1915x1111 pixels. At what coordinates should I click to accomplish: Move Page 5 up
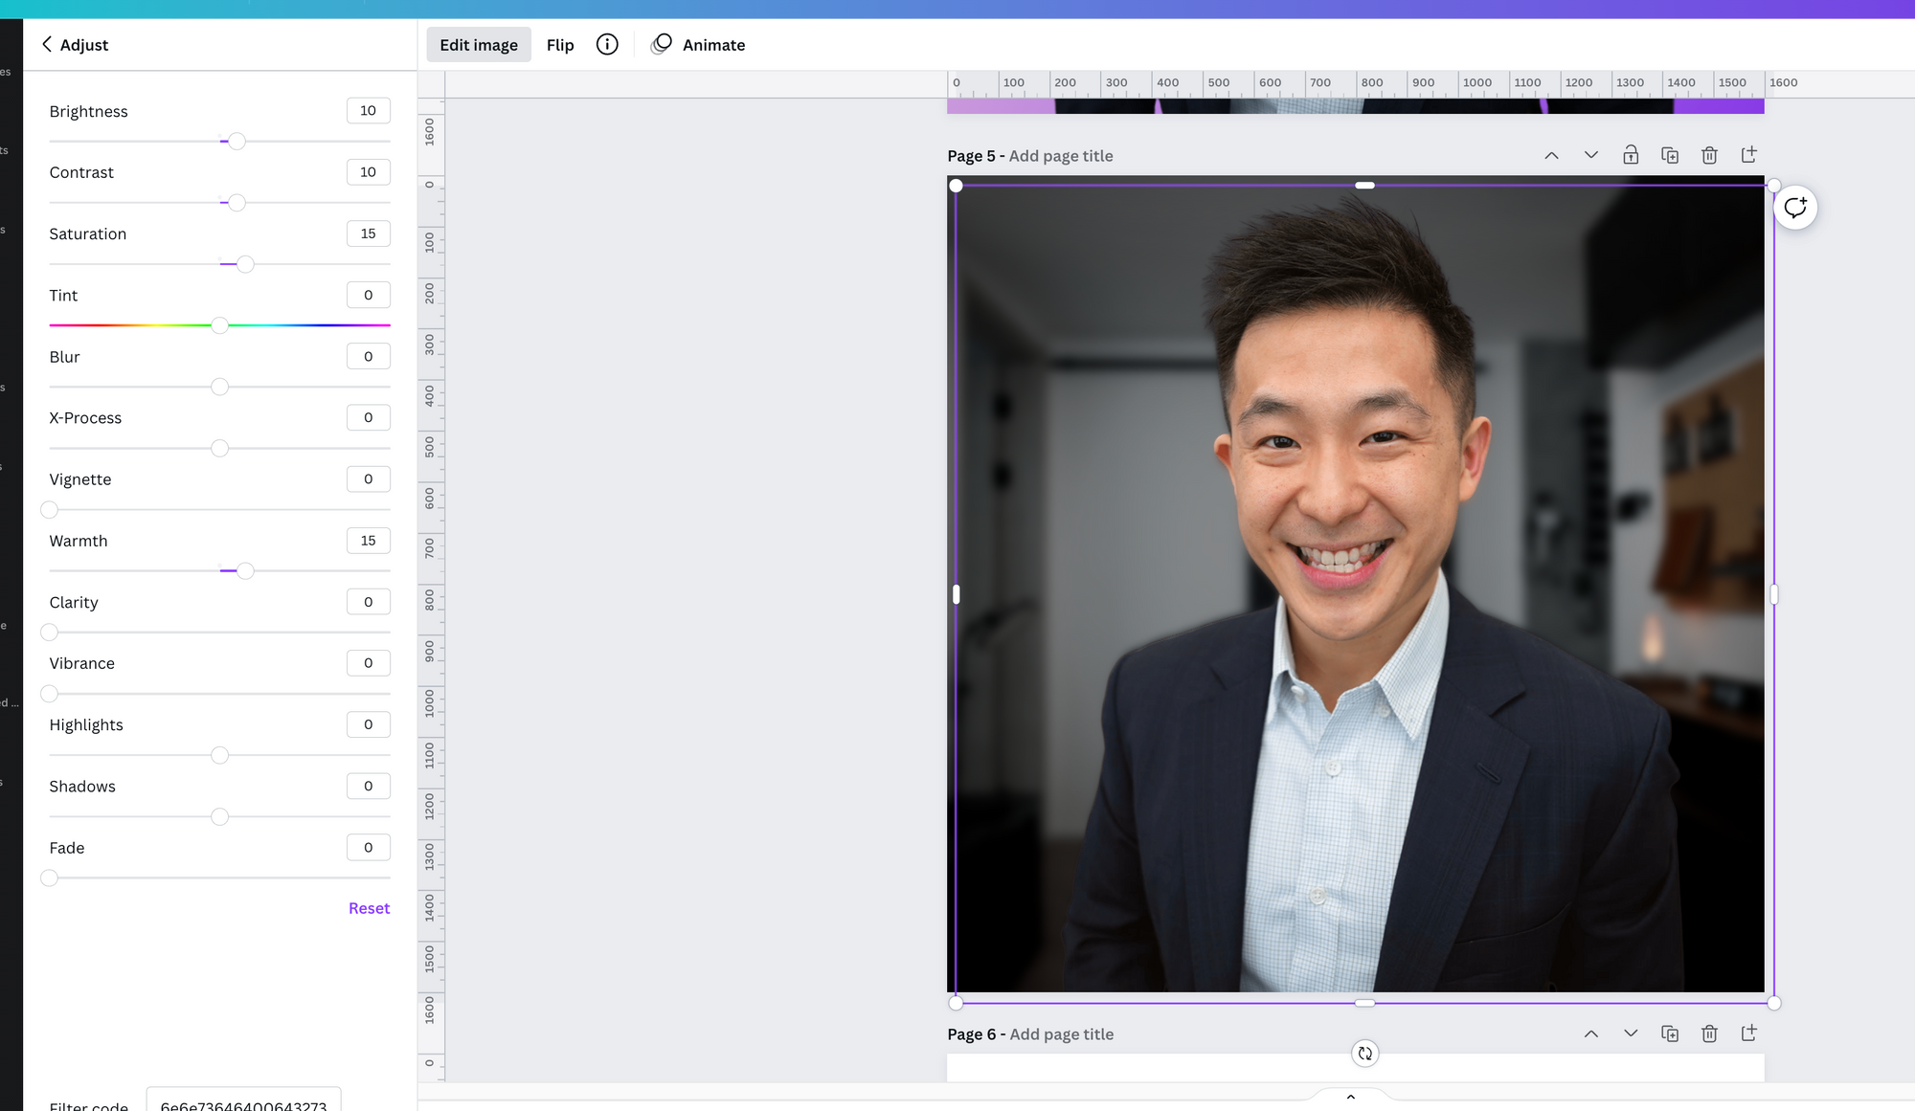(x=1551, y=155)
